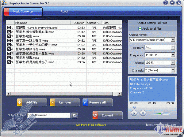Click the Frequency:44100 Hz info text
Image resolution: width=184 pixels, height=137 pixels.
click(x=143, y=88)
